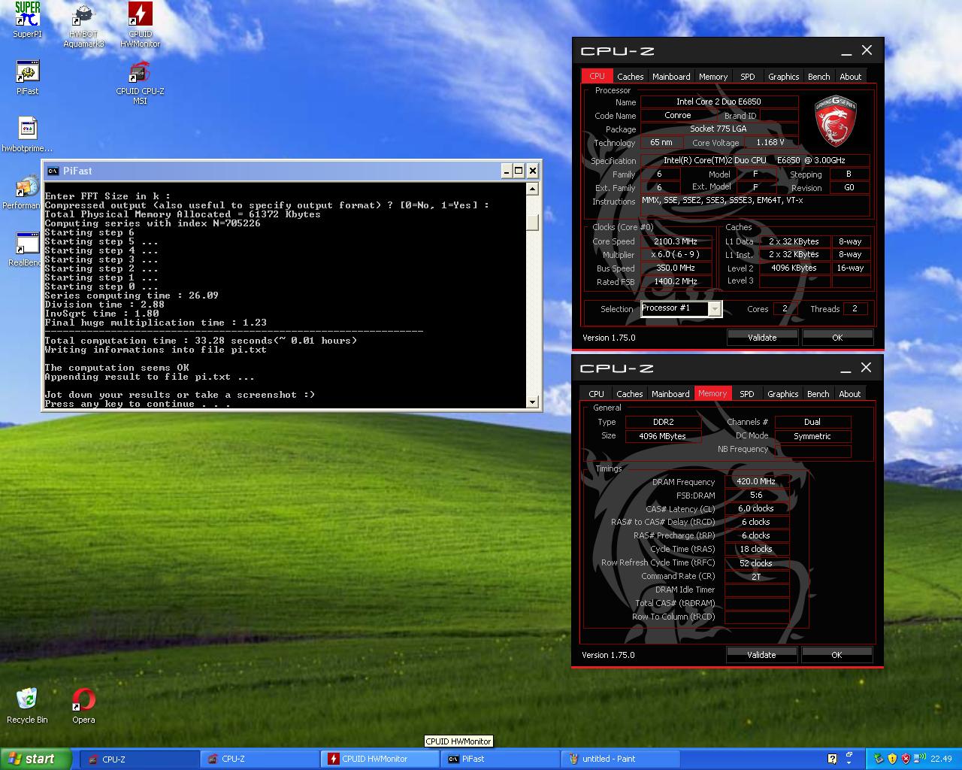The width and height of the screenshot is (962, 770).
Task: Open the Recycle Bin
Action: [x=27, y=705]
